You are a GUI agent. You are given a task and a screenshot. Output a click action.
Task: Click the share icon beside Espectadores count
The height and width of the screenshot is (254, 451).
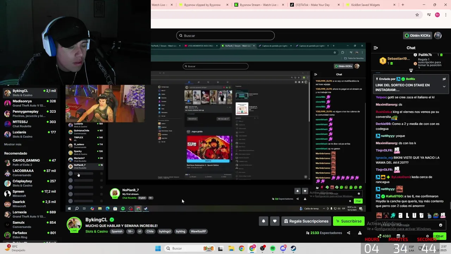pyautogui.click(x=348, y=233)
